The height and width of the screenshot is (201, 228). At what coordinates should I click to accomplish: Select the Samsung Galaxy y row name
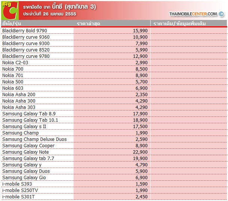tap(22, 165)
